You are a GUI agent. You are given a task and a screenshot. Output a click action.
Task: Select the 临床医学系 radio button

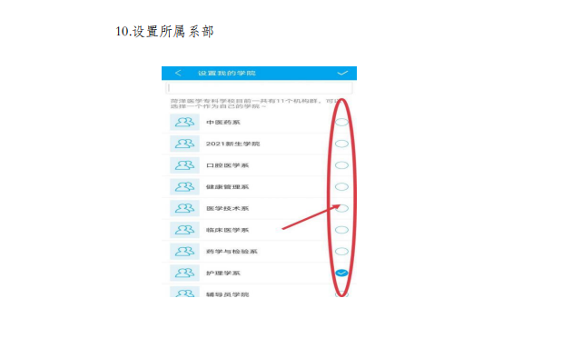[x=341, y=230]
